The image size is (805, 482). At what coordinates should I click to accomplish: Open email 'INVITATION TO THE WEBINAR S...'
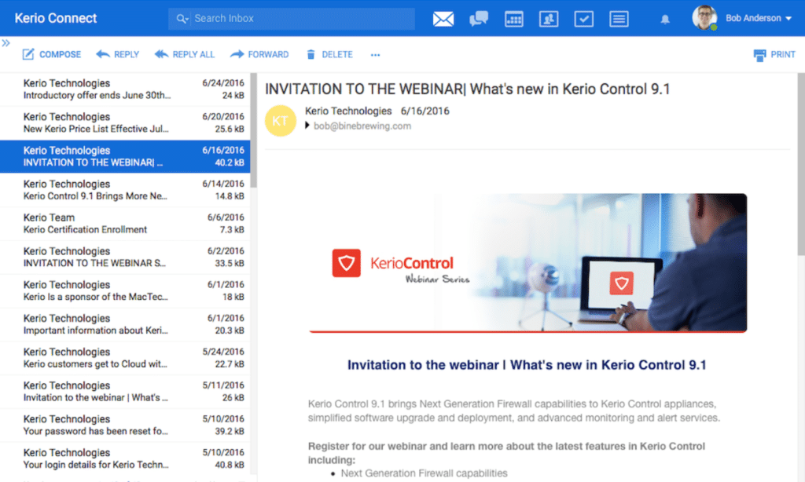click(125, 257)
